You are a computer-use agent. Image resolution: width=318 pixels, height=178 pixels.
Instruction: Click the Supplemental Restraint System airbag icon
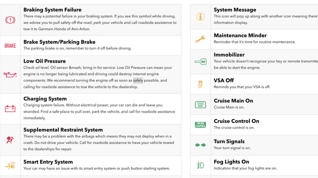pos(10,140)
